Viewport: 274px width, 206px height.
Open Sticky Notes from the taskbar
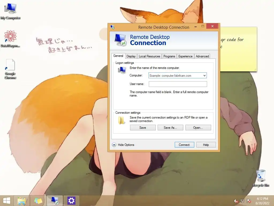[x=38, y=201]
